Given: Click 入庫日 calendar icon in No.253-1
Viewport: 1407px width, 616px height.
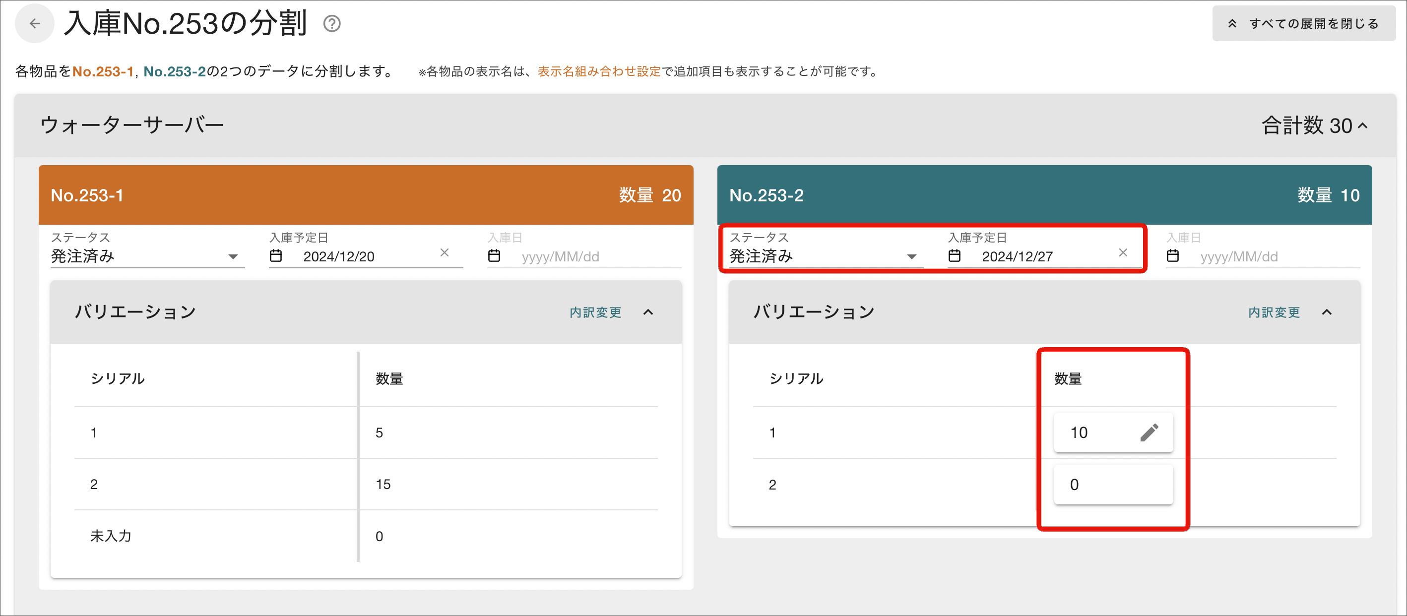Looking at the screenshot, I should tap(494, 256).
